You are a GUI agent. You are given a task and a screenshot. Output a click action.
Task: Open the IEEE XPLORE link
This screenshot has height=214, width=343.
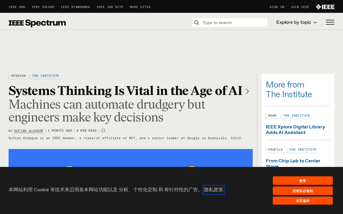click(43, 7)
